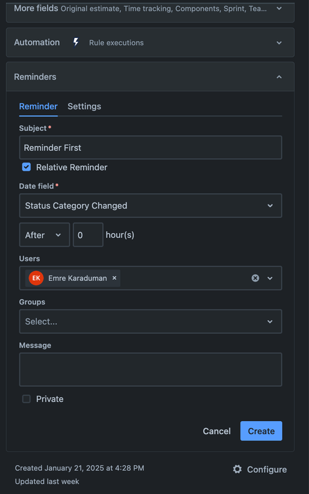Click the Configure gear icon
This screenshot has width=309, height=494.
237,469
